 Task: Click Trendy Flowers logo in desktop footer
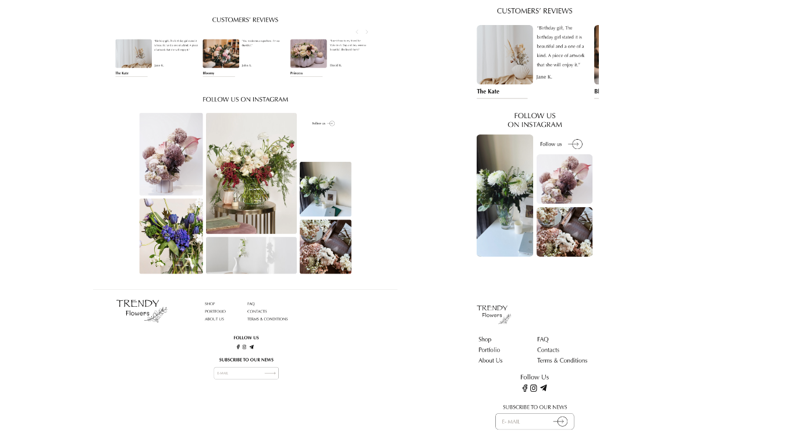(x=141, y=311)
